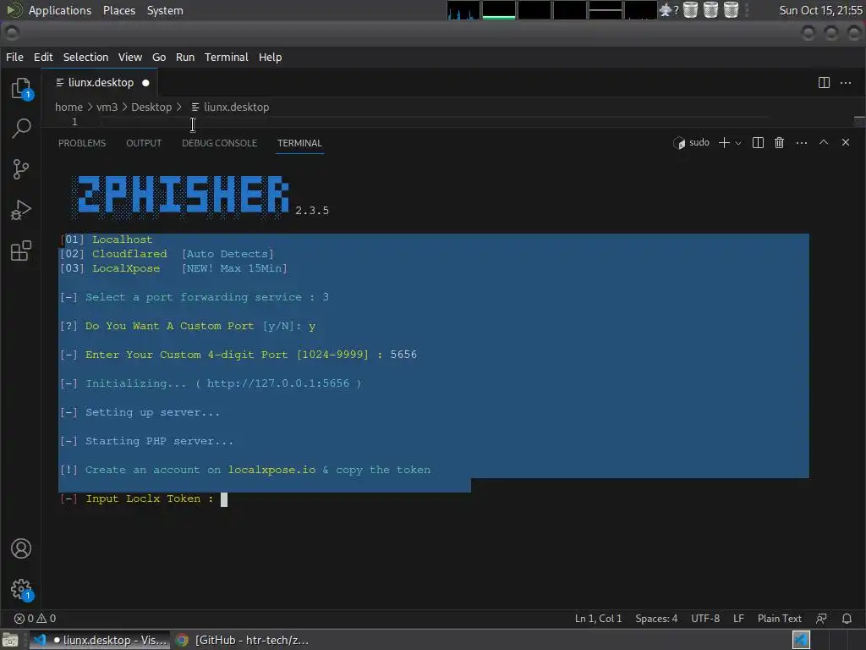Click the VS Code tray icon in bottom panel
The image size is (866, 650).
click(801, 640)
